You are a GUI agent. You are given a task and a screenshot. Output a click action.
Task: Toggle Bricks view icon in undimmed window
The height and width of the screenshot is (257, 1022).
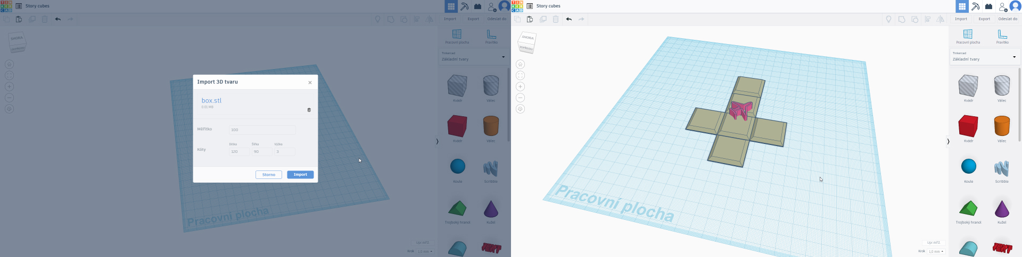click(988, 6)
